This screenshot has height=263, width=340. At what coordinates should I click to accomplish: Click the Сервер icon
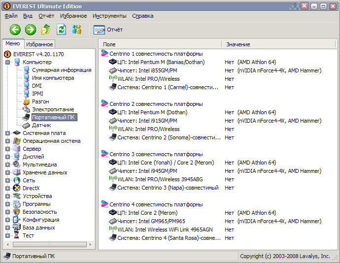click(17, 149)
